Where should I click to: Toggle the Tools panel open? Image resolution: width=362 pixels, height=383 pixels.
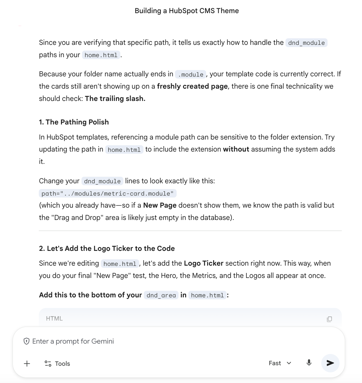[x=57, y=363]
